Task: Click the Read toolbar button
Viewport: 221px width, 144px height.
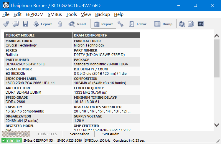Action: coord(77,24)
